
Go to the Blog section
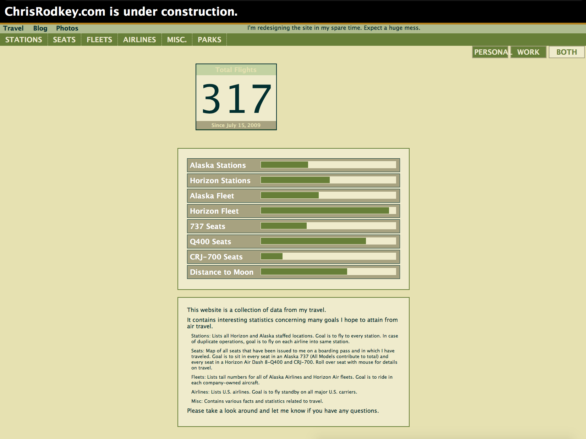(x=40, y=28)
